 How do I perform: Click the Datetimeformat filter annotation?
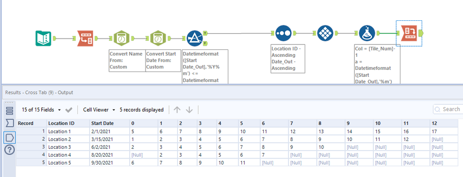click(x=205, y=67)
